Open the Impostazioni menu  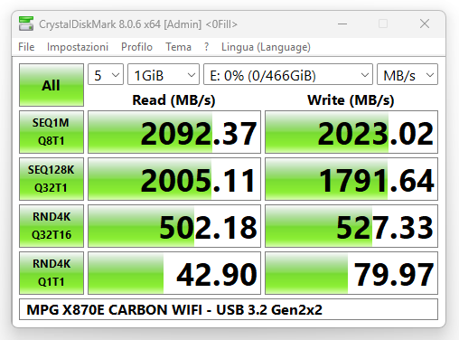pyautogui.click(x=78, y=47)
